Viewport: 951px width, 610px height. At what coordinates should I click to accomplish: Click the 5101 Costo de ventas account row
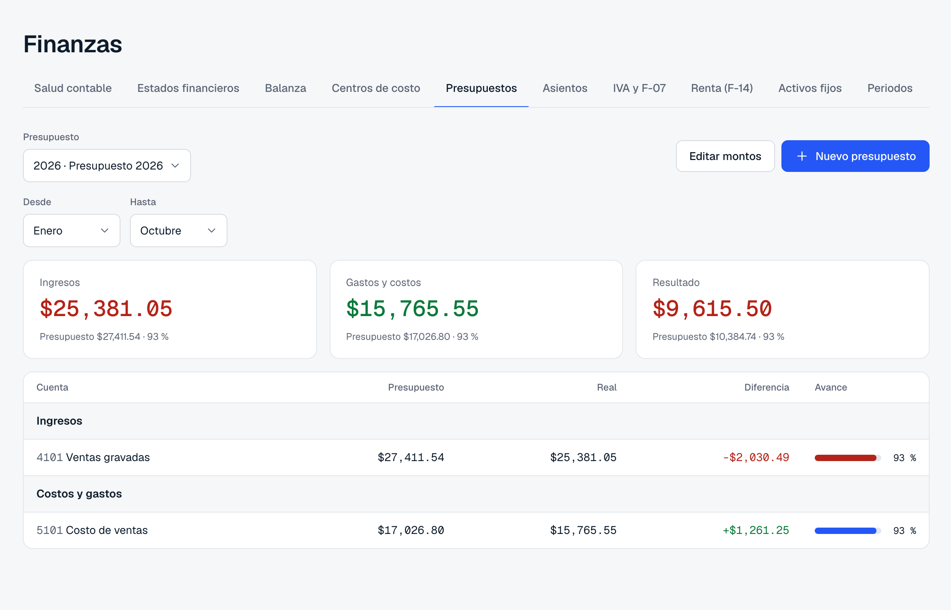[x=476, y=530]
